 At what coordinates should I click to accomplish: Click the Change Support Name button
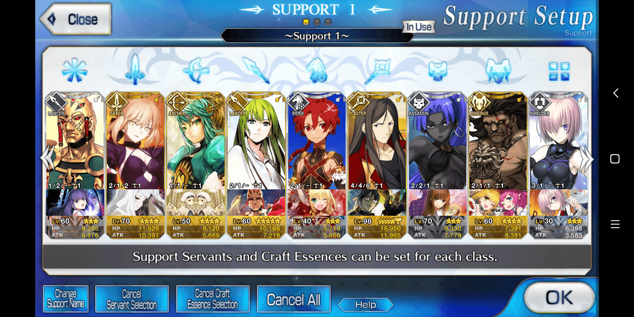[x=66, y=299]
